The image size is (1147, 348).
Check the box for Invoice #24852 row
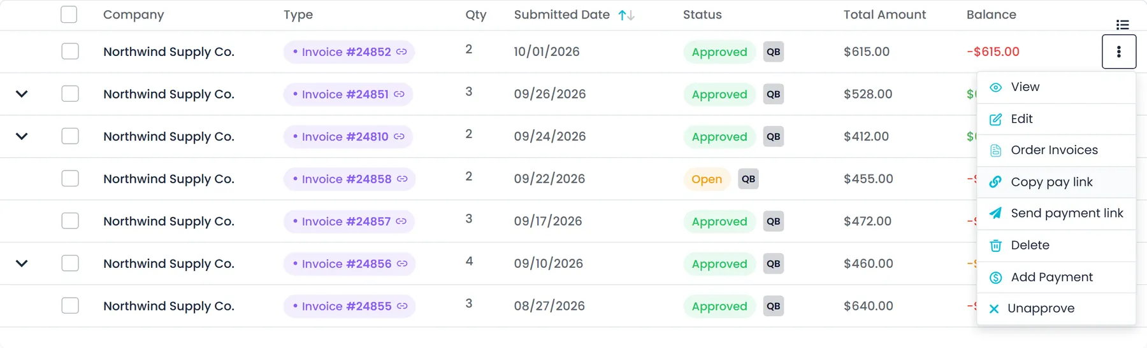tap(70, 52)
